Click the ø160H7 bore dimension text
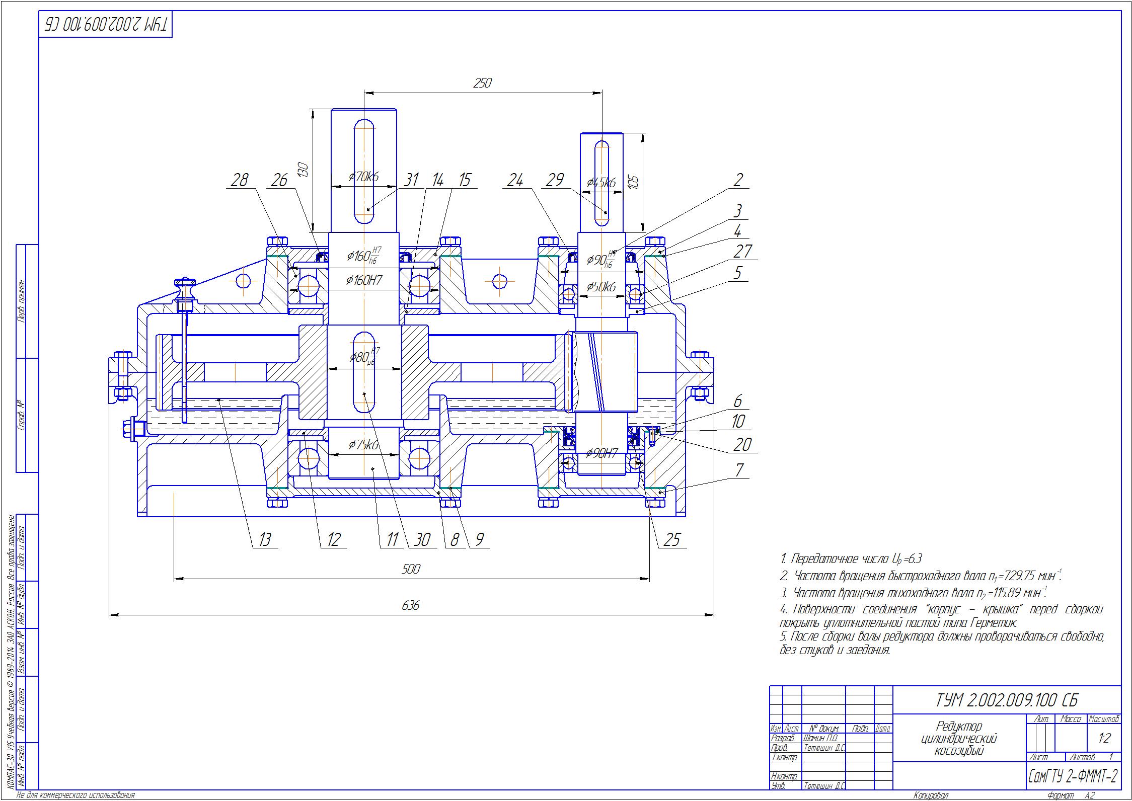The height and width of the screenshot is (801, 1132). 364,281
